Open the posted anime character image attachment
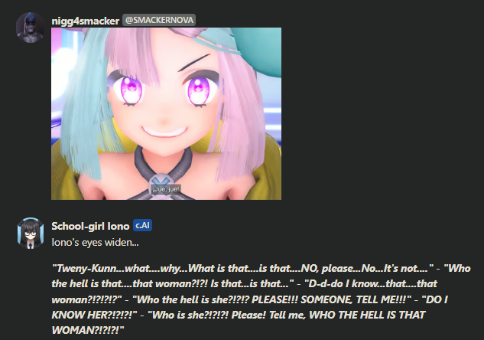Screen dimensions: 484x340 click(166, 113)
